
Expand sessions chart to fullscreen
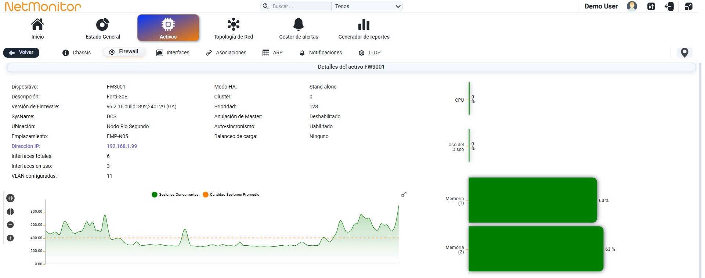[x=404, y=194]
